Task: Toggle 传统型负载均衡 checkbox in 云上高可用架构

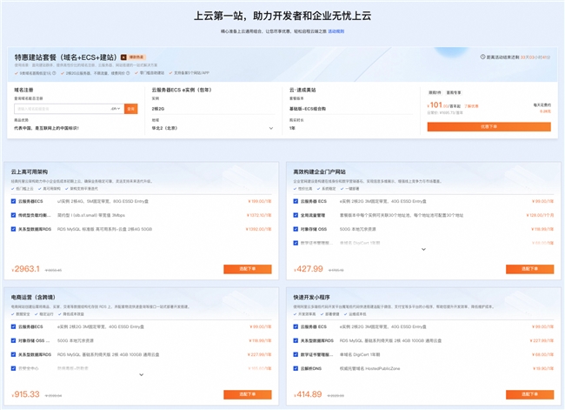Action: [14, 215]
